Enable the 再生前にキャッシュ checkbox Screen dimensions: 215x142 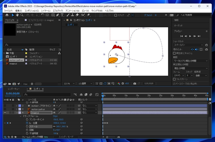174,53
